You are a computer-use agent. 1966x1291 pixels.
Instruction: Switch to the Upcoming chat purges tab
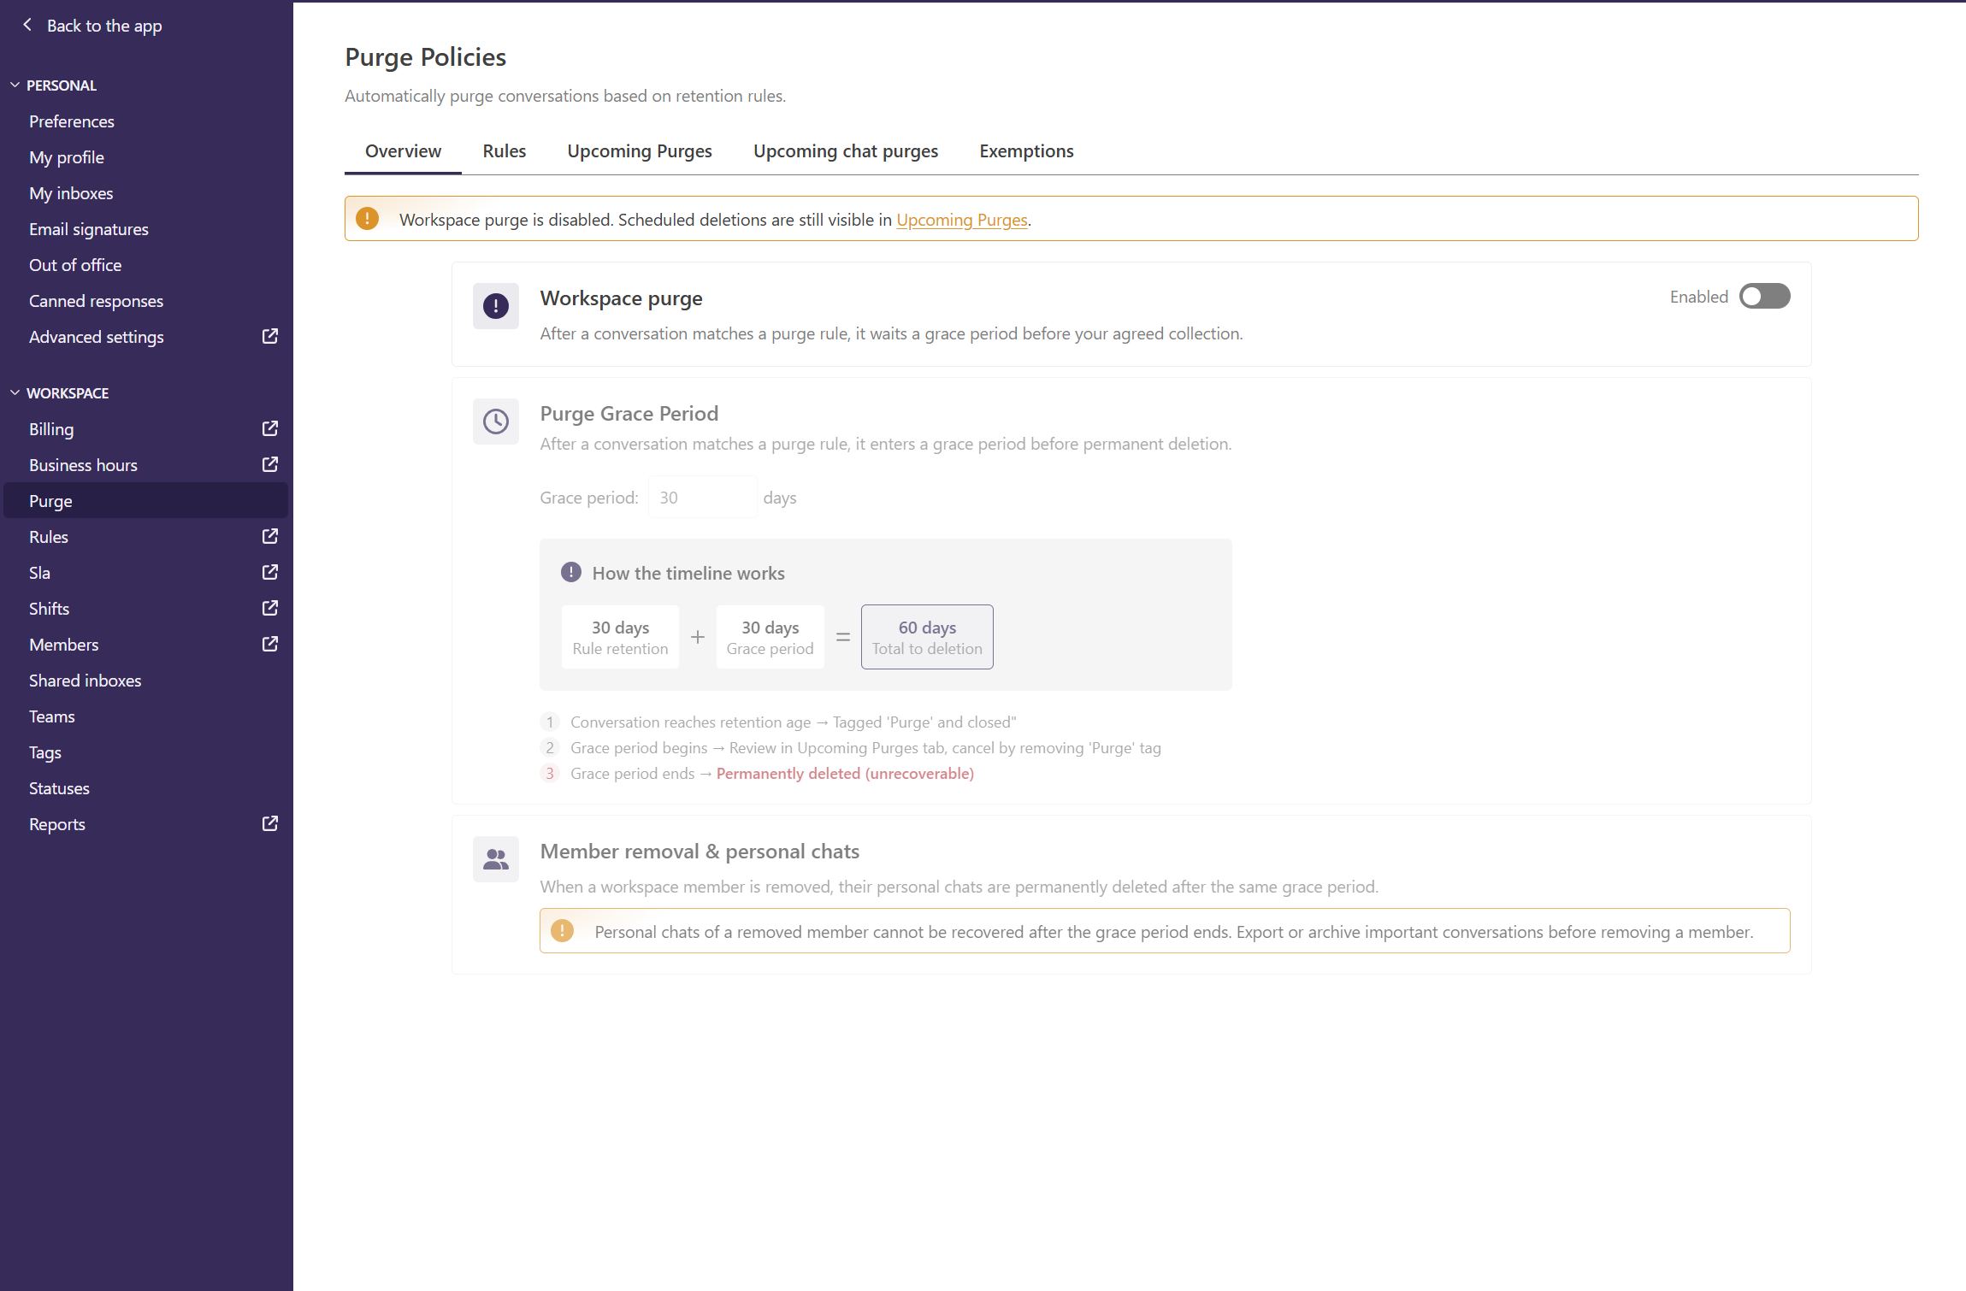(845, 151)
